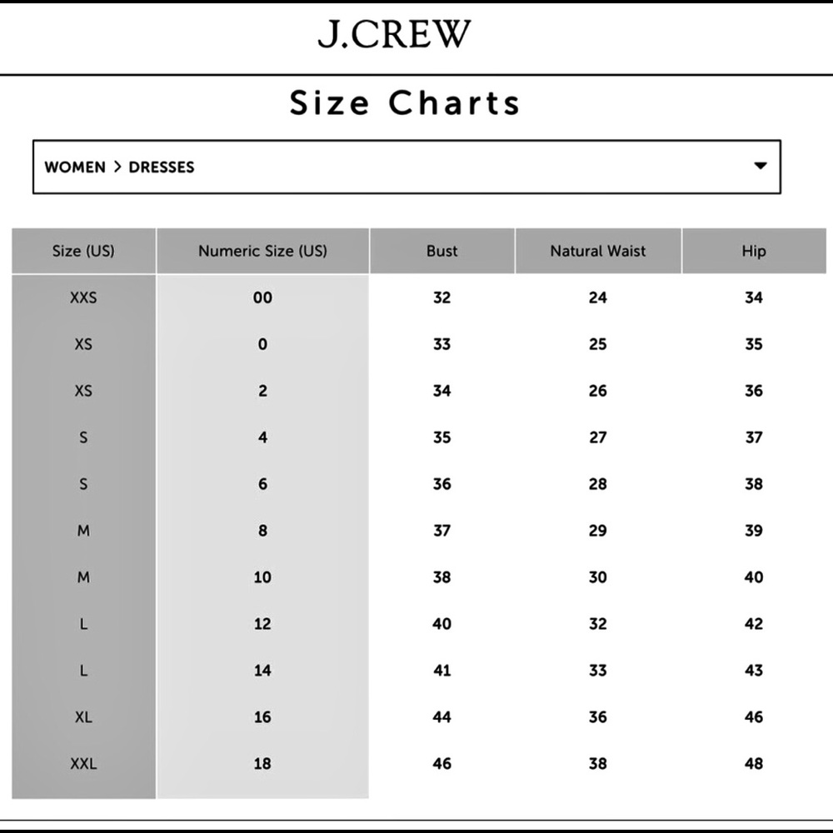
Task: Select numeric size 00 cell
Action: coord(262,297)
